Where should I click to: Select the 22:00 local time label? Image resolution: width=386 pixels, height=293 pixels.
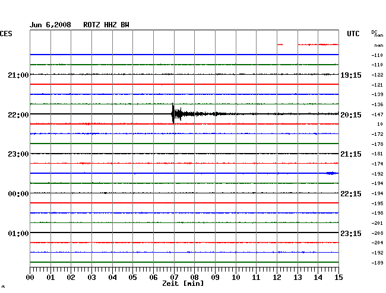coord(18,115)
